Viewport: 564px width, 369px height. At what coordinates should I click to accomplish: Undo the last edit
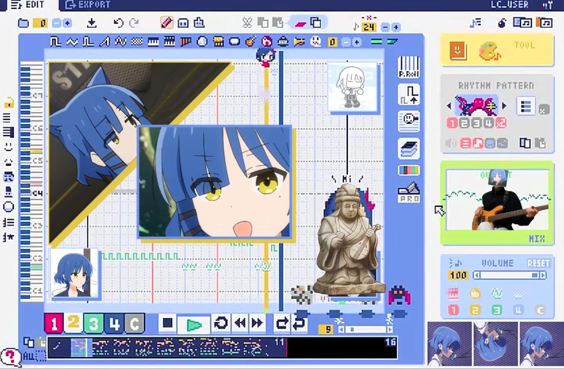(118, 23)
